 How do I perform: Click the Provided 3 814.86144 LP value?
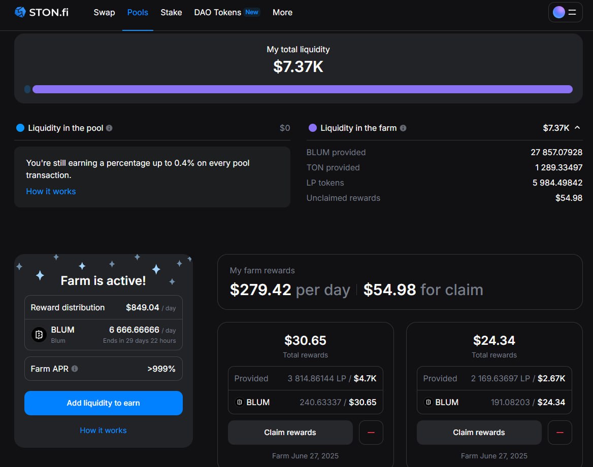click(x=317, y=379)
